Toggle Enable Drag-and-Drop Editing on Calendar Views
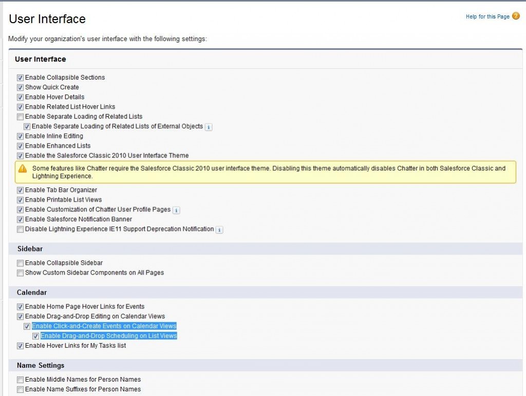The height and width of the screenshot is (396, 526). click(x=20, y=316)
